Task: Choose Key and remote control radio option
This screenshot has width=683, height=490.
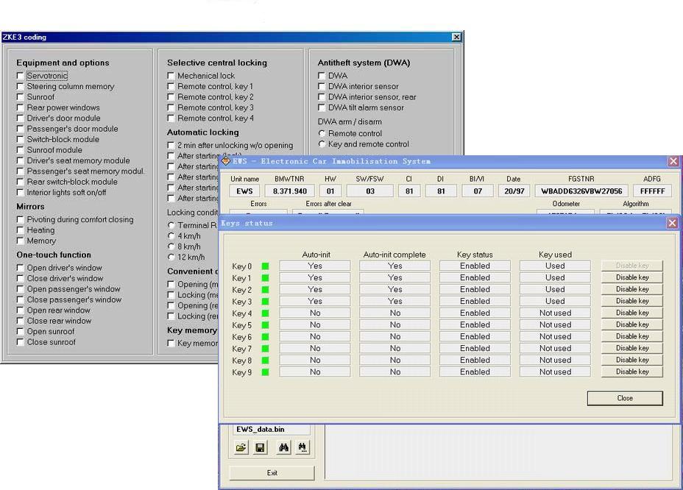Action: 322,143
